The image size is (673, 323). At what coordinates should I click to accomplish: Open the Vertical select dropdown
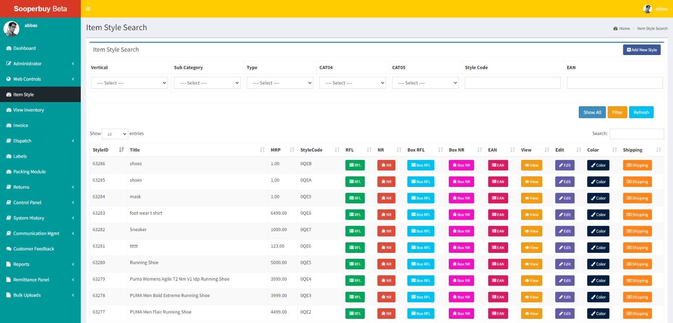(129, 83)
